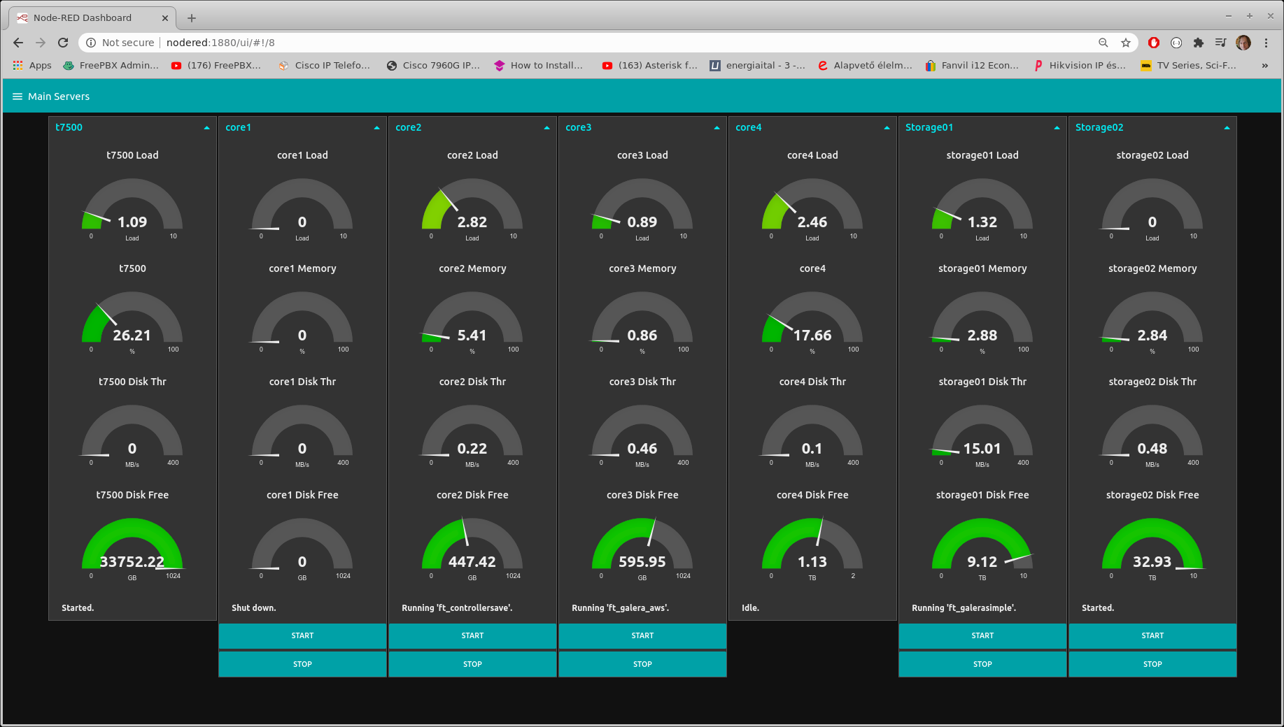Open the Extensions puzzle piece icon

coord(1199,43)
